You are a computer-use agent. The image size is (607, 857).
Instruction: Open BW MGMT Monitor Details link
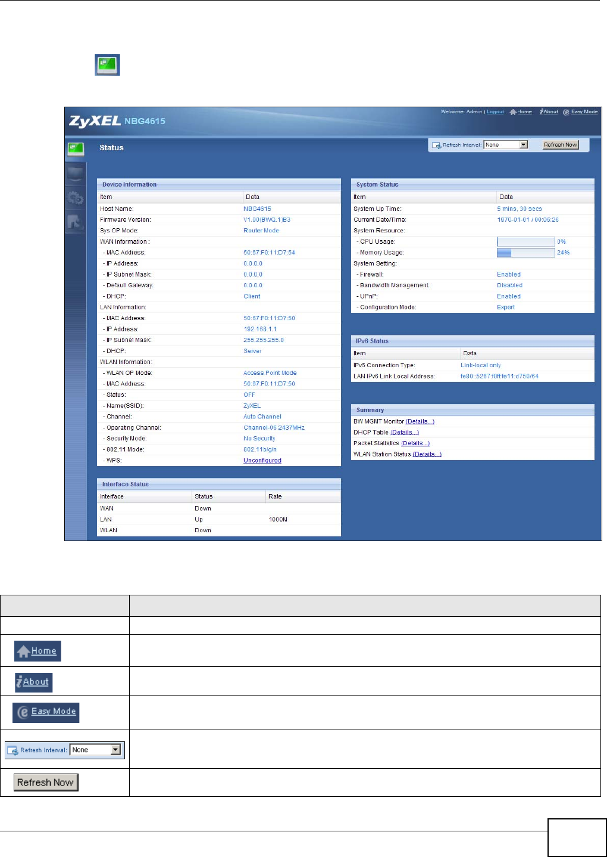tap(420, 421)
